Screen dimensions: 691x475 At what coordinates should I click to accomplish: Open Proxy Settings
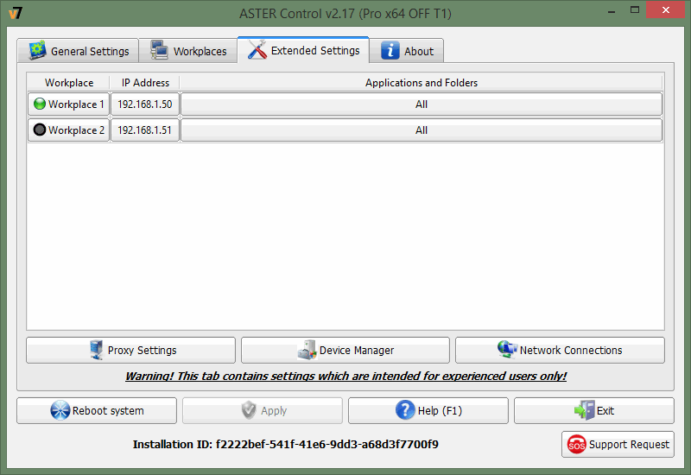130,350
